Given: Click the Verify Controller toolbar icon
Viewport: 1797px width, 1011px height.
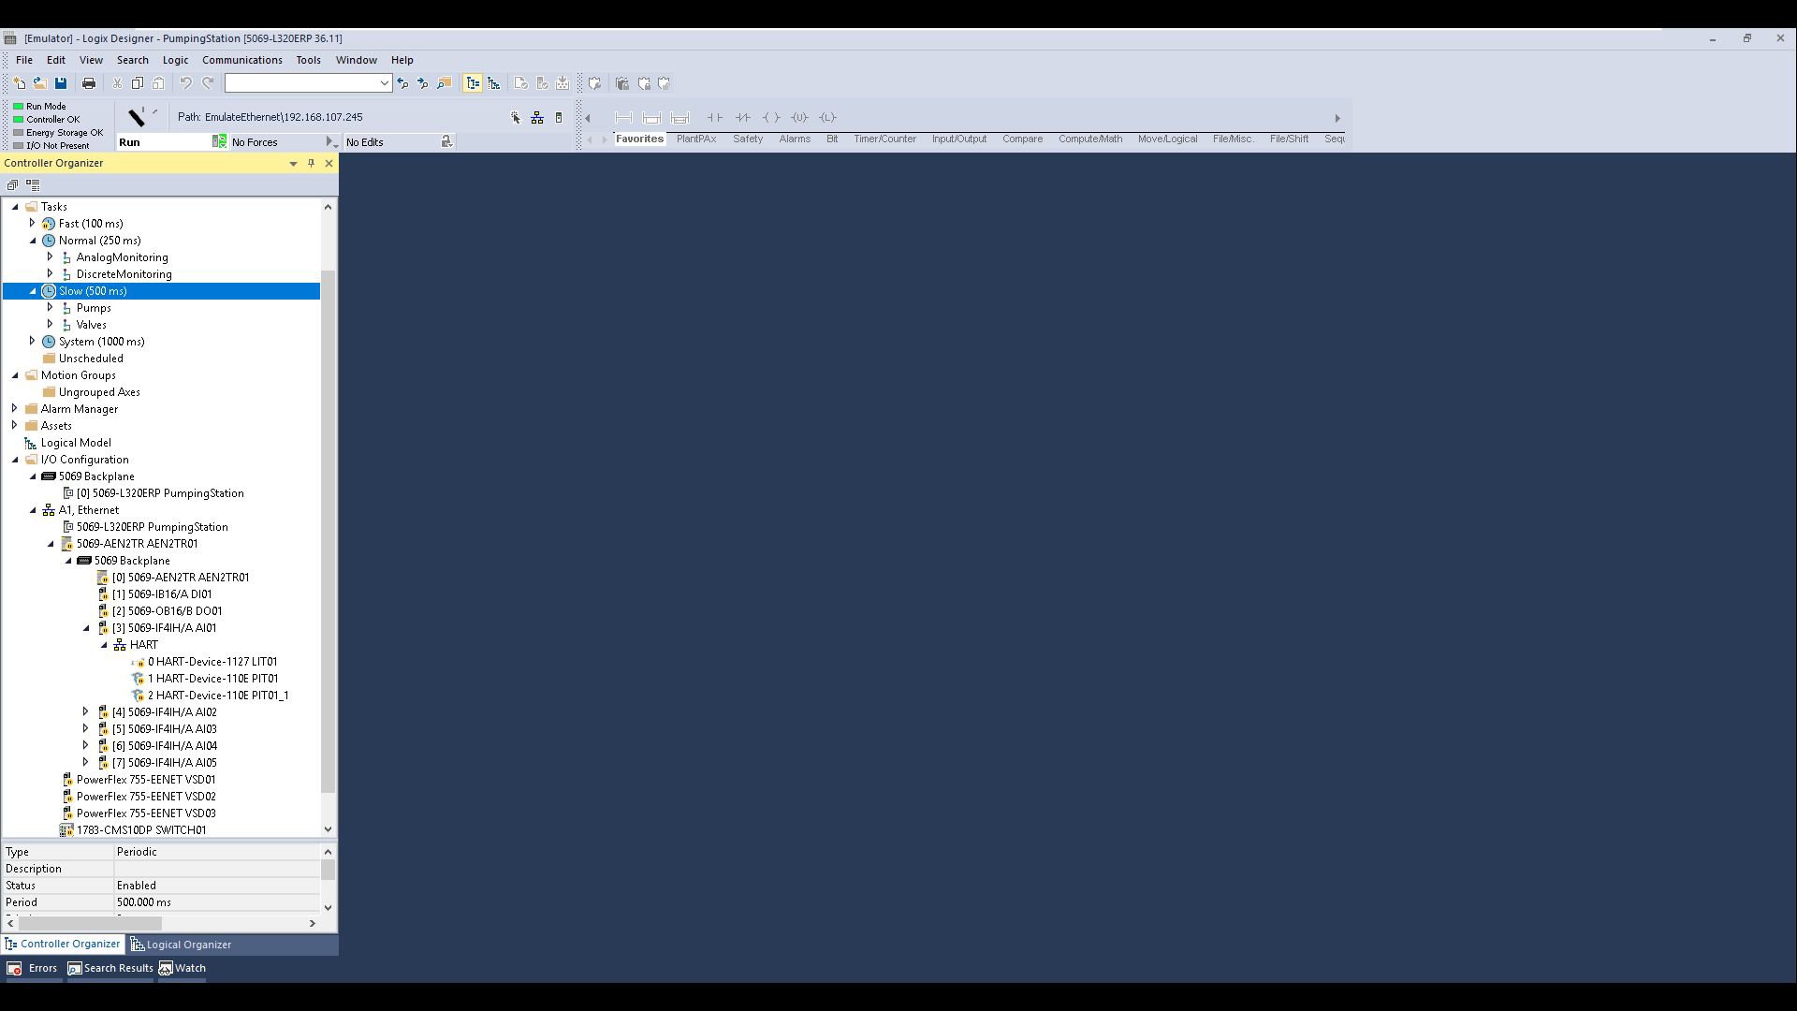Looking at the screenshot, I should point(542,83).
